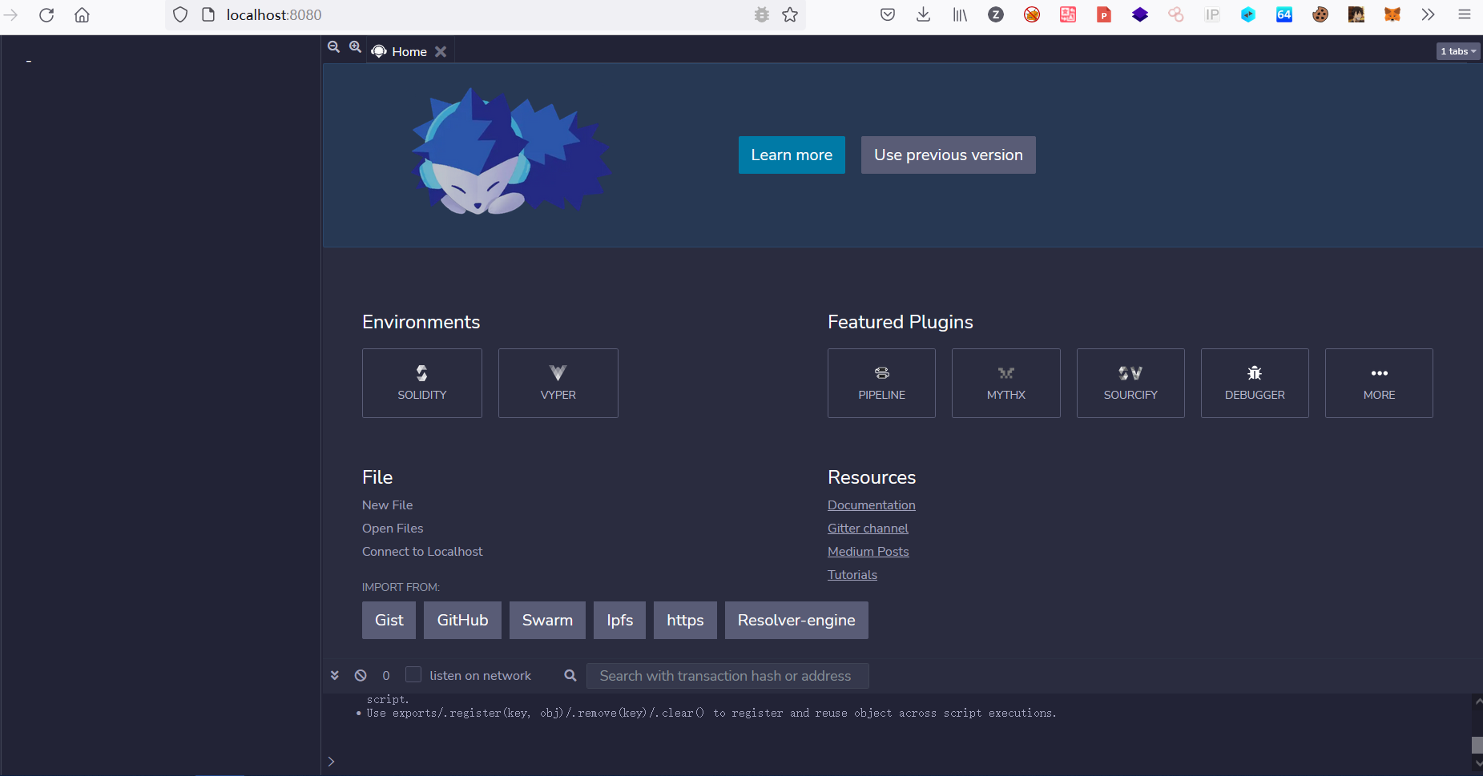This screenshot has width=1483, height=776.
Task: Click the terminal command prompt line
Action: click(x=897, y=762)
